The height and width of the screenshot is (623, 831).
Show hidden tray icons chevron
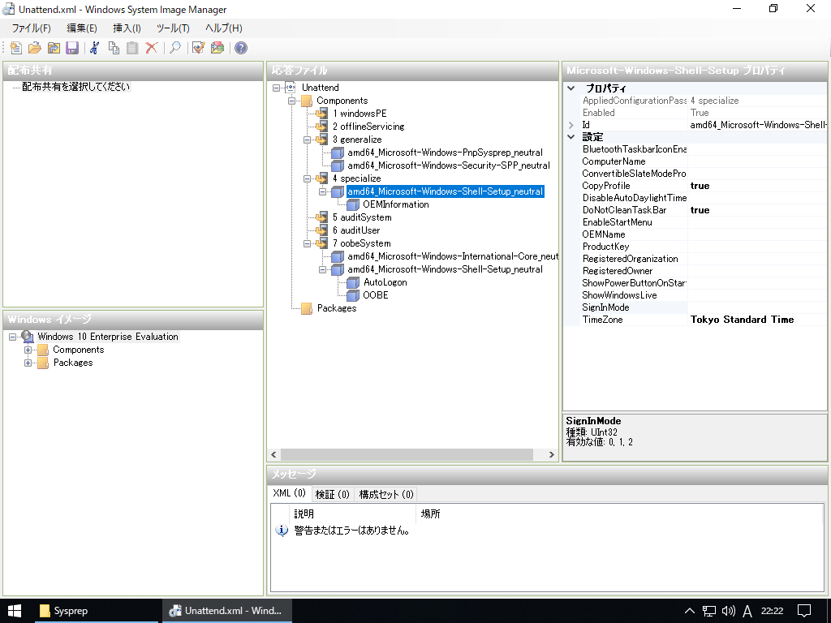coord(690,611)
